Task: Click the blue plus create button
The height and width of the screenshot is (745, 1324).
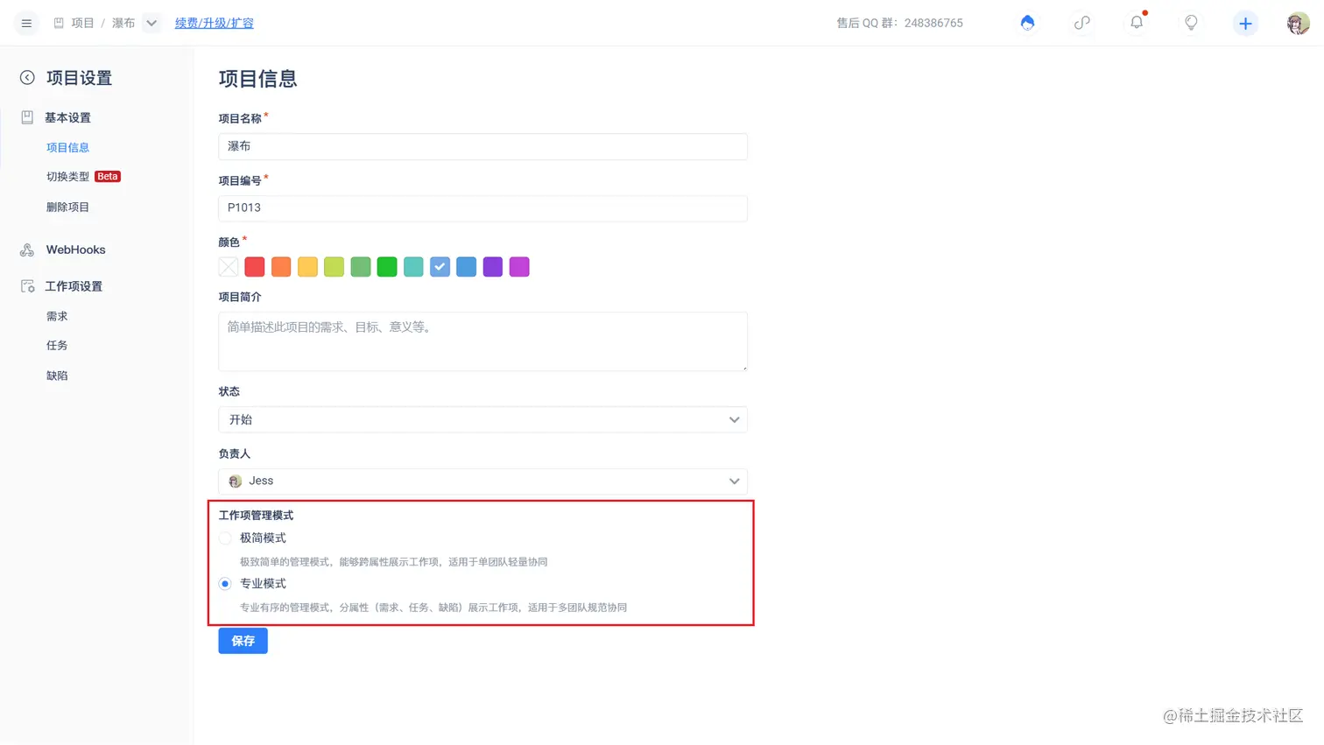Action: tap(1245, 23)
